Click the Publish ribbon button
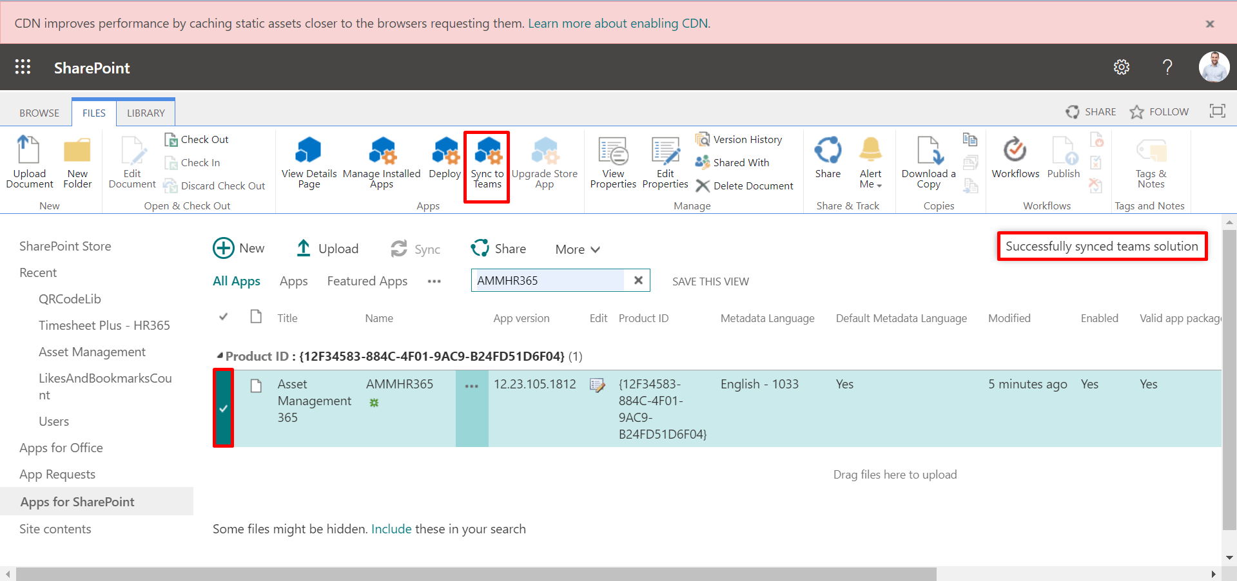This screenshot has width=1237, height=581. click(1064, 157)
